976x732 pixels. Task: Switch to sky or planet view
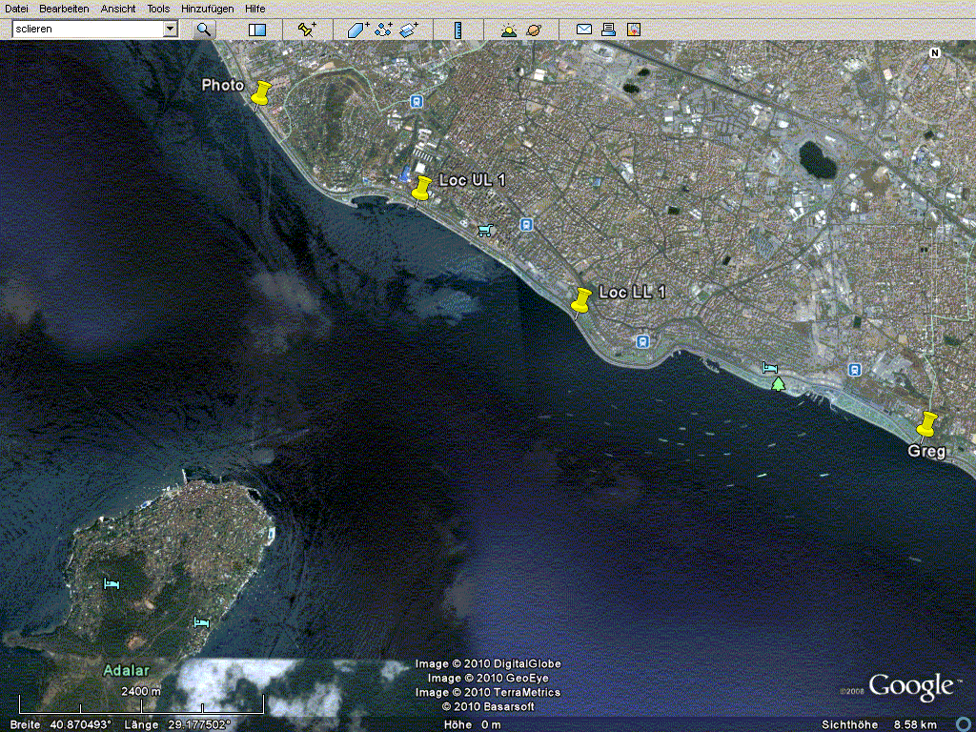[x=534, y=30]
